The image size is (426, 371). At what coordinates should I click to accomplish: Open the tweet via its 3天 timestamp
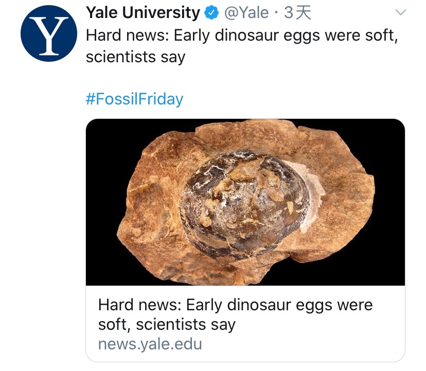298,13
